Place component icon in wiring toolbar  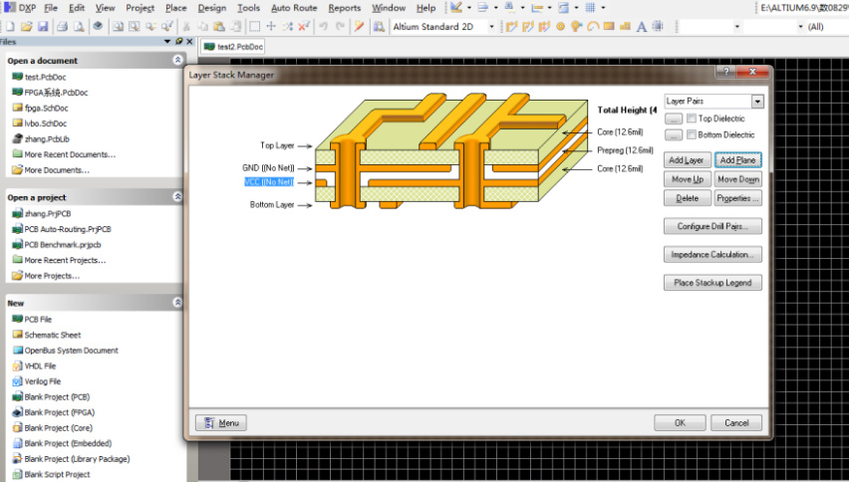(658, 27)
